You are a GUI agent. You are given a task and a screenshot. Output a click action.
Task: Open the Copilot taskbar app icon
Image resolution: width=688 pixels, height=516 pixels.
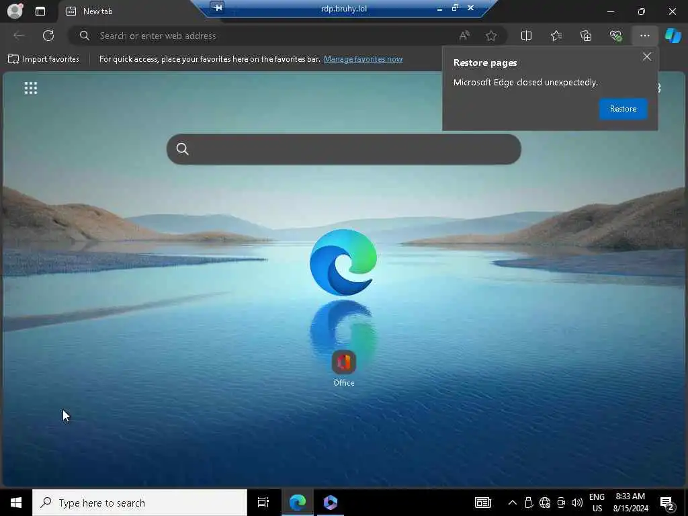click(x=330, y=503)
